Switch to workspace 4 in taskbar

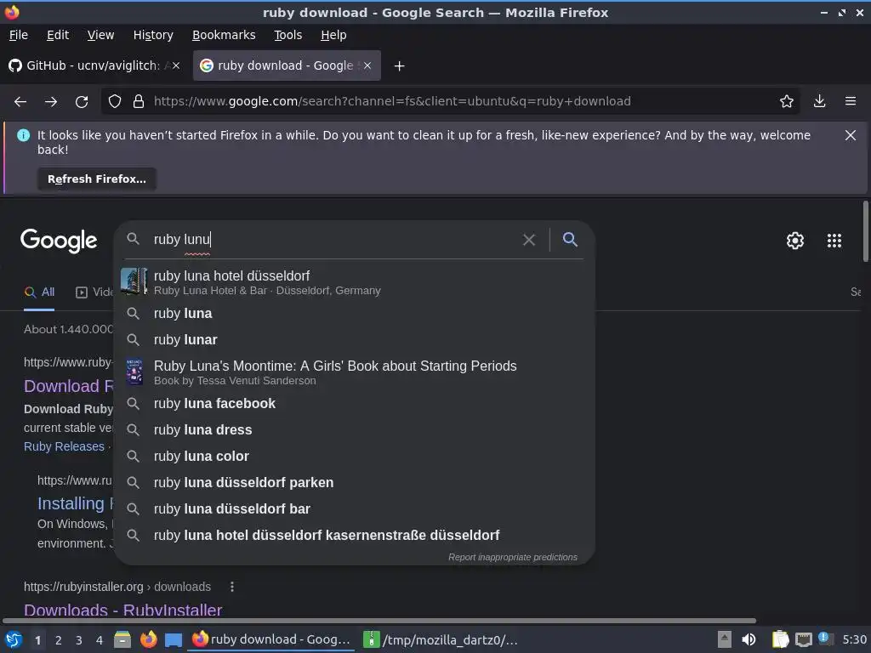(100, 640)
